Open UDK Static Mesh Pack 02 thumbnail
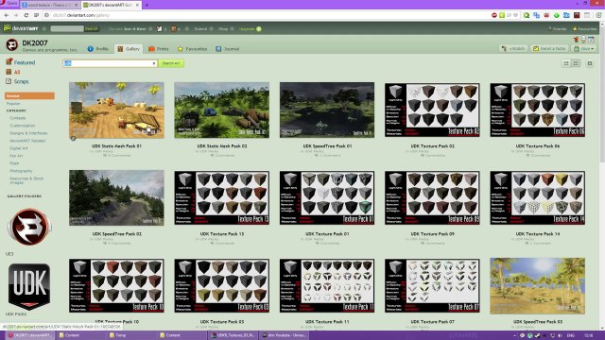Screen dimensions: 605x340 [222, 110]
